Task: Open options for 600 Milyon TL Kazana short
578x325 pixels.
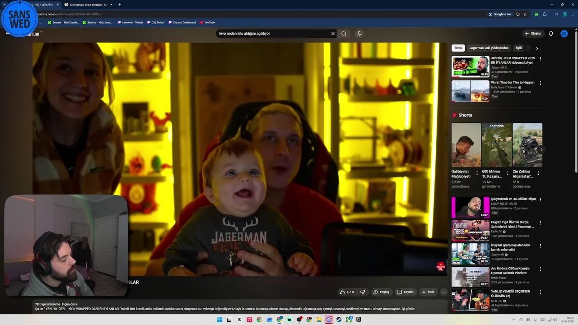Action: 508,173
